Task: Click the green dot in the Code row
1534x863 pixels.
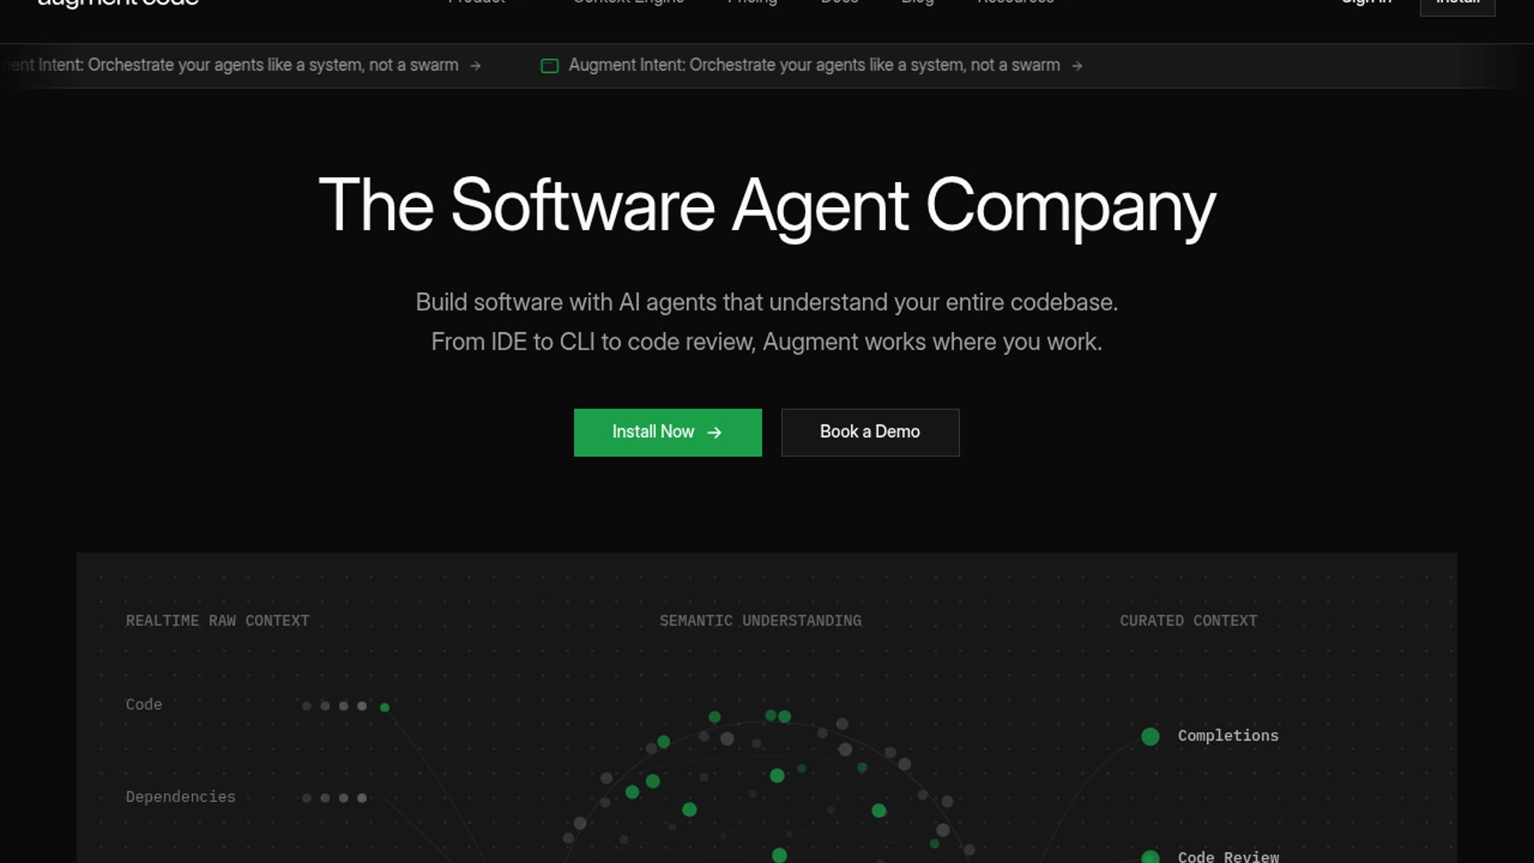Action: tap(384, 707)
